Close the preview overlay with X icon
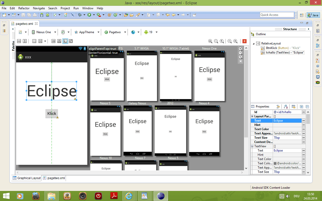Image resolution: width=322 pixels, height=201 pixels. pyautogui.click(x=240, y=61)
